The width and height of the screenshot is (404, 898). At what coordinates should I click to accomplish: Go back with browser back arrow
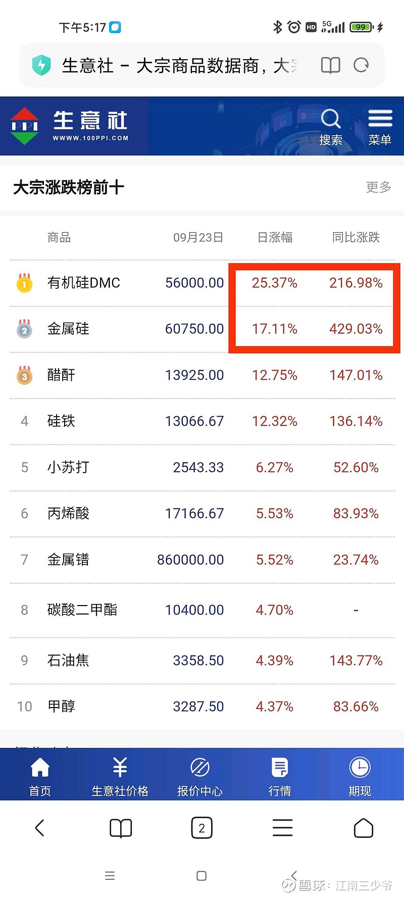pos(40,828)
